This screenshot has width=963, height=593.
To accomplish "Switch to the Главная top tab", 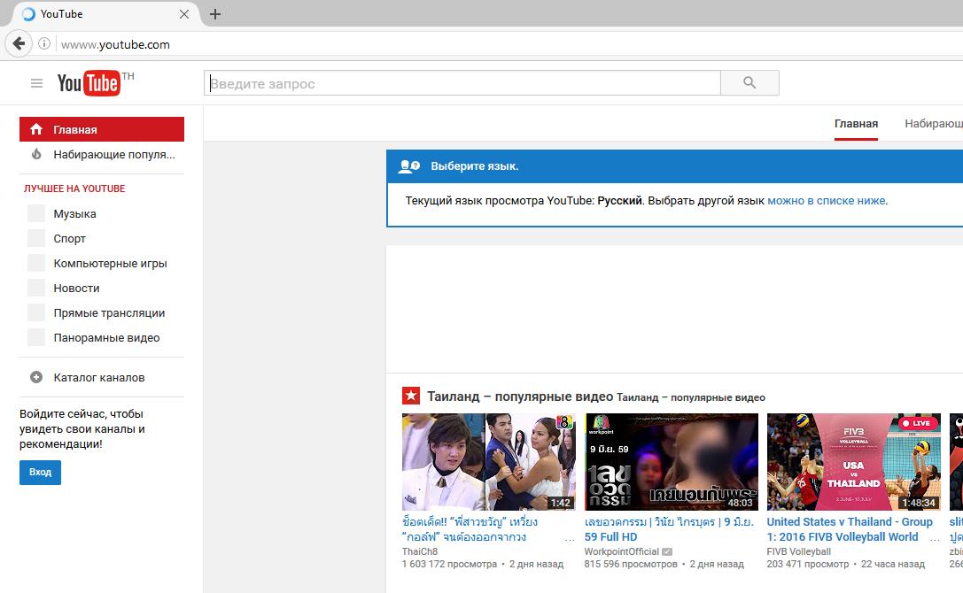I will pos(856,124).
